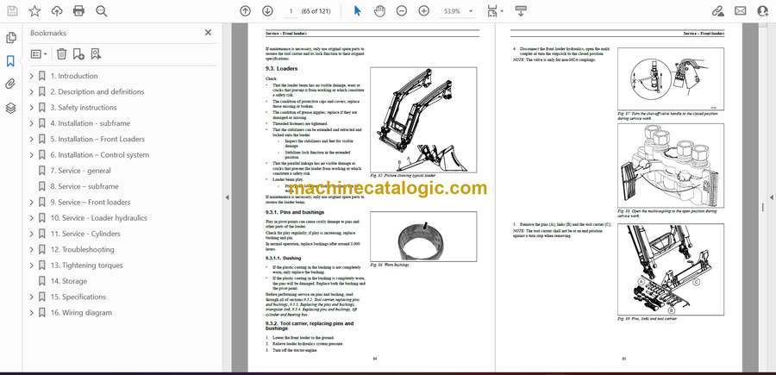Find current bookmark icon

click(x=96, y=54)
